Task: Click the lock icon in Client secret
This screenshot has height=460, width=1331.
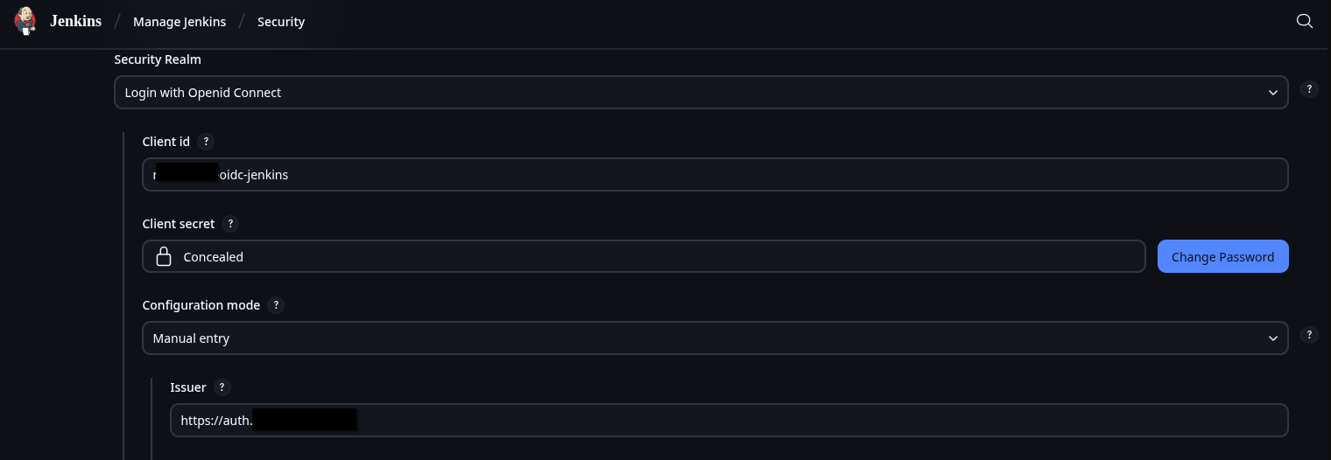Action: pyautogui.click(x=163, y=257)
